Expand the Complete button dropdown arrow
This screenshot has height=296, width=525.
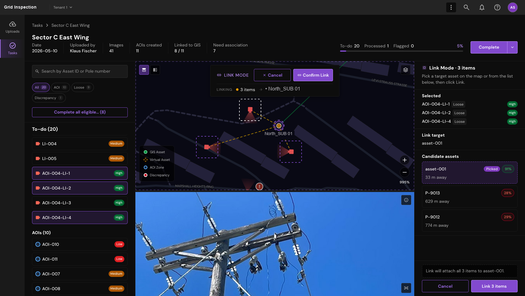coord(512,47)
